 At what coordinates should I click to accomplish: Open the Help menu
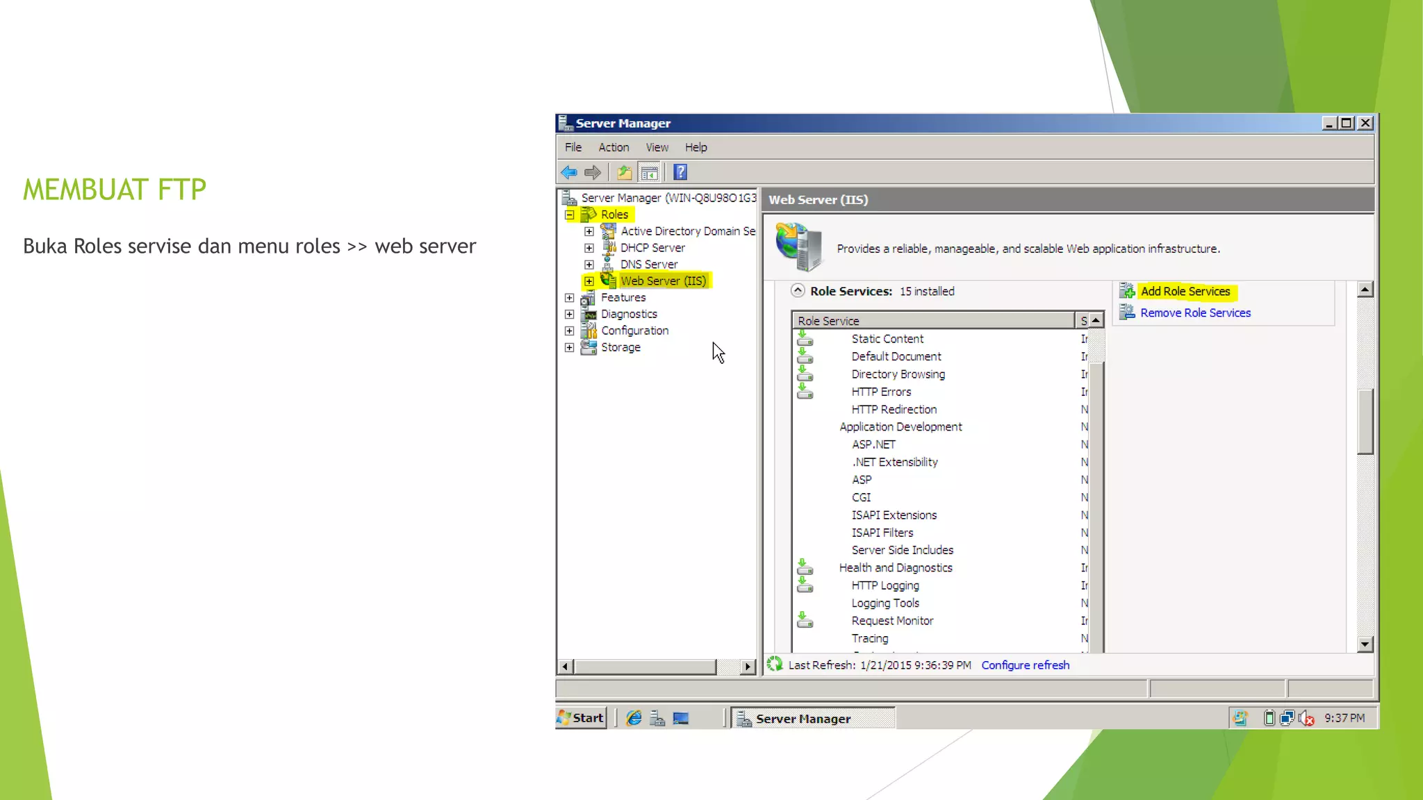pyautogui.click(x=696, y=147)
